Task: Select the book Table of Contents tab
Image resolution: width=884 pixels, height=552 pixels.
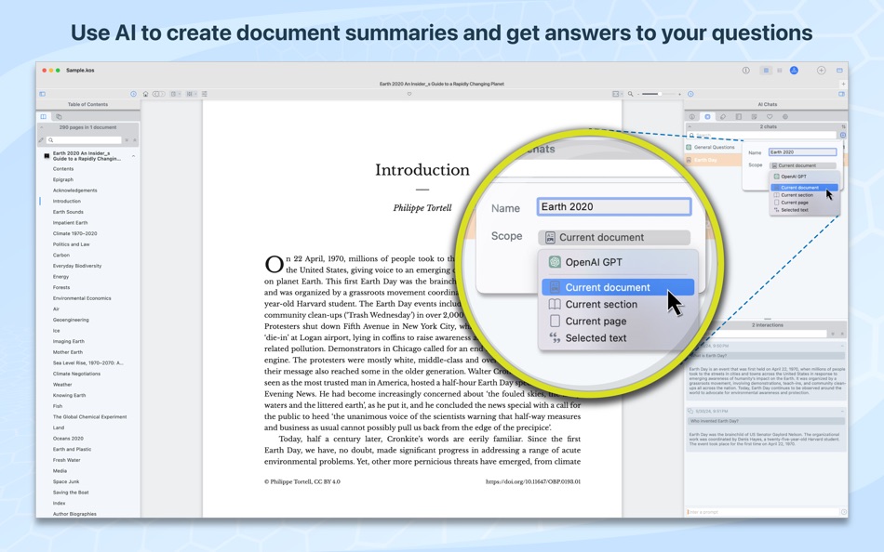Action: (44, 116)
